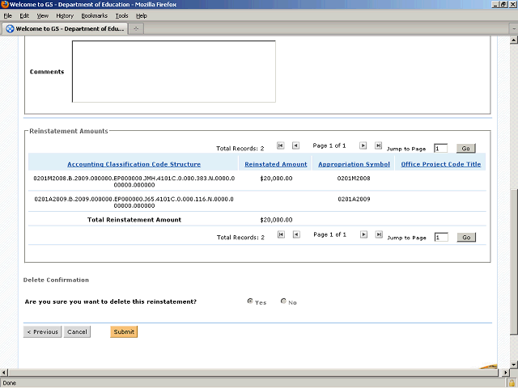518x388 pixels.
Task: Go to first page in top pagination
Action: pyautogui.click(x=281, y=145)
